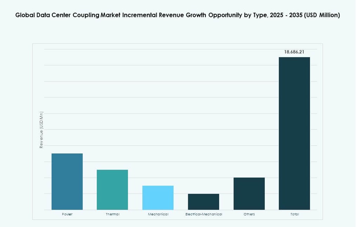Select the tallest Total bar
Screen dimensions: 357x227
[x=295, y=133]
